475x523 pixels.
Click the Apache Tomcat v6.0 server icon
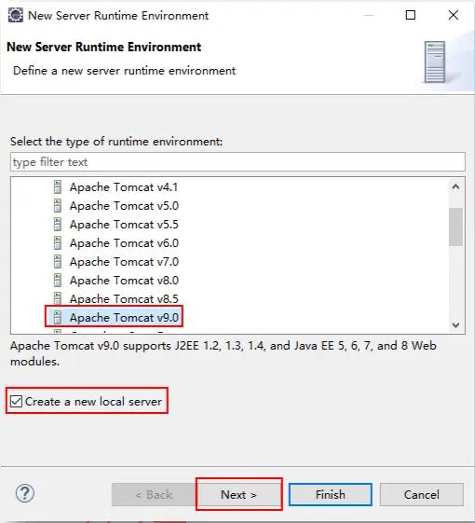point(58,243)
